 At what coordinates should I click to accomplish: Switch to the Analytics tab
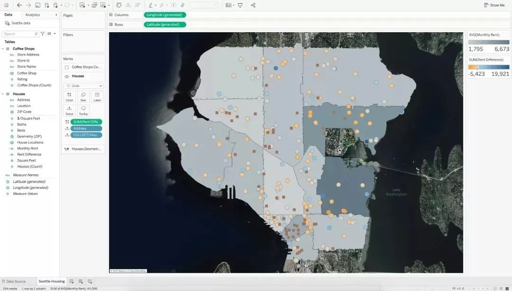point(33,15)
